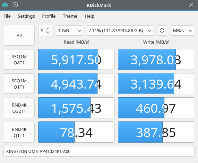
Task: Click the SEQ1M Q8T1 write result 3,978.03
Action: click(x=156, y=60)
